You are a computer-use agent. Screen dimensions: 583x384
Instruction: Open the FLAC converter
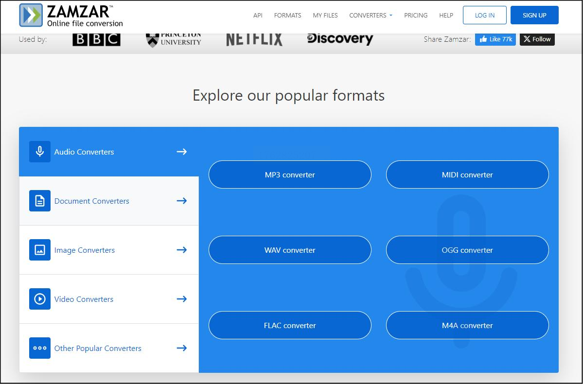coord(290,325)
